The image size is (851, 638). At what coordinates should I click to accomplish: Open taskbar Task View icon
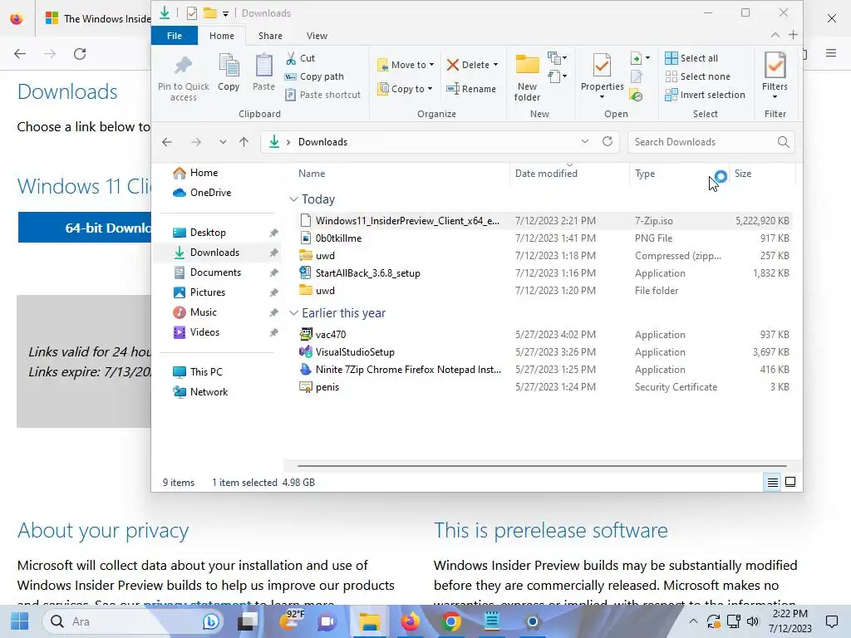pyautogui.click(x=248, y=621)
